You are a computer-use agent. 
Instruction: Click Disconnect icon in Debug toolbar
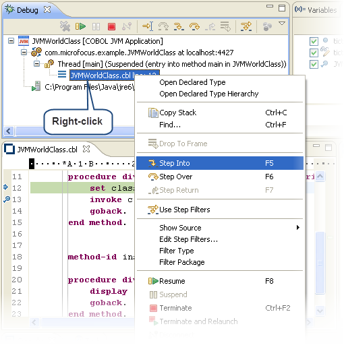pyautogui.click(x=127, y=26)
